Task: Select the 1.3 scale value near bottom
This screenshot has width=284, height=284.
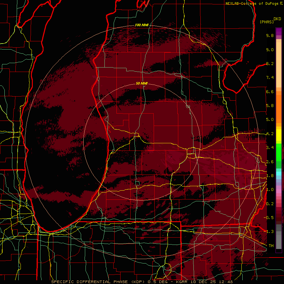Action: tap(270, 232)
